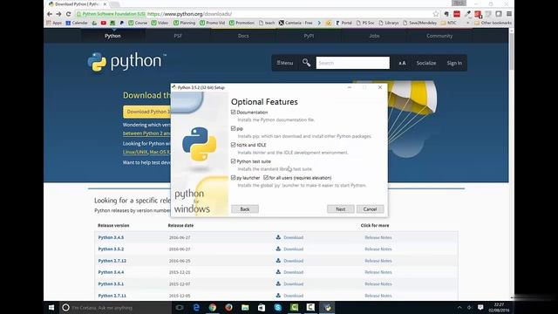Click the browser forward arrow
The height and width of the screenshot is (314, 558).
(58, 14)
